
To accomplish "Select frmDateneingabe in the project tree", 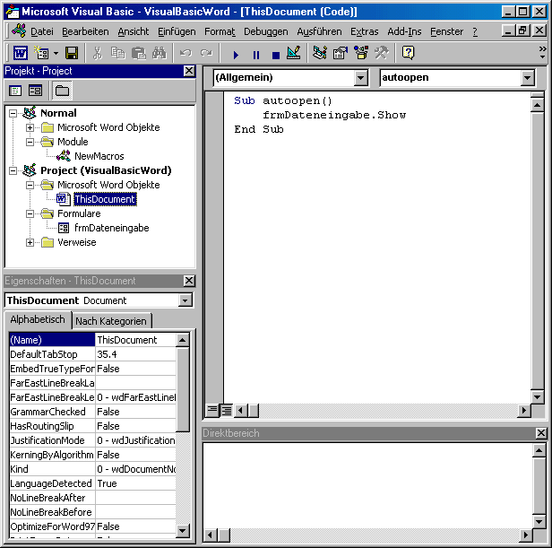I will [111, 228].
